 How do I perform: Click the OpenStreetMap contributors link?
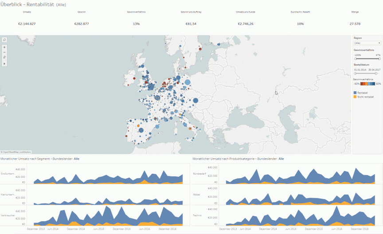(x=16, y=152)
